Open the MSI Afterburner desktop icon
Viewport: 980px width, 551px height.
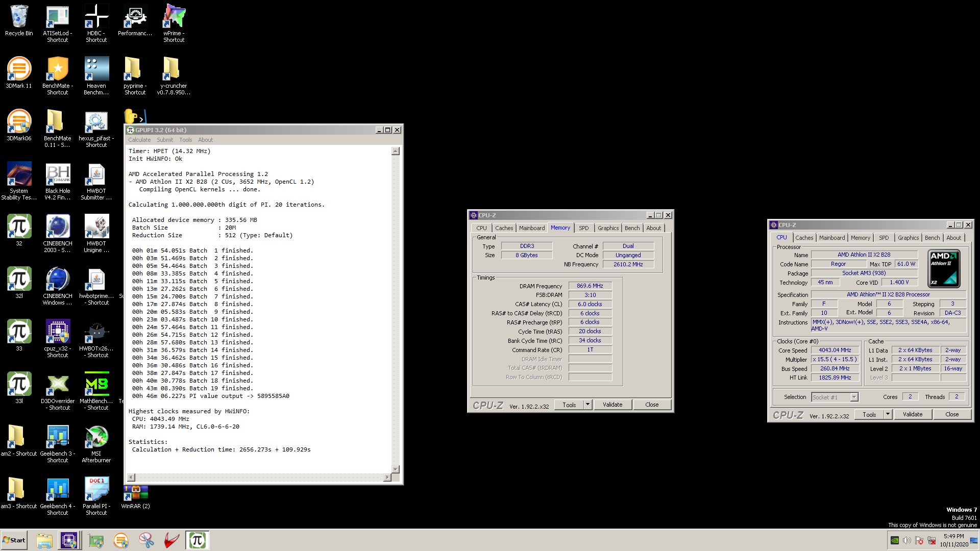(x=96, y=443)
